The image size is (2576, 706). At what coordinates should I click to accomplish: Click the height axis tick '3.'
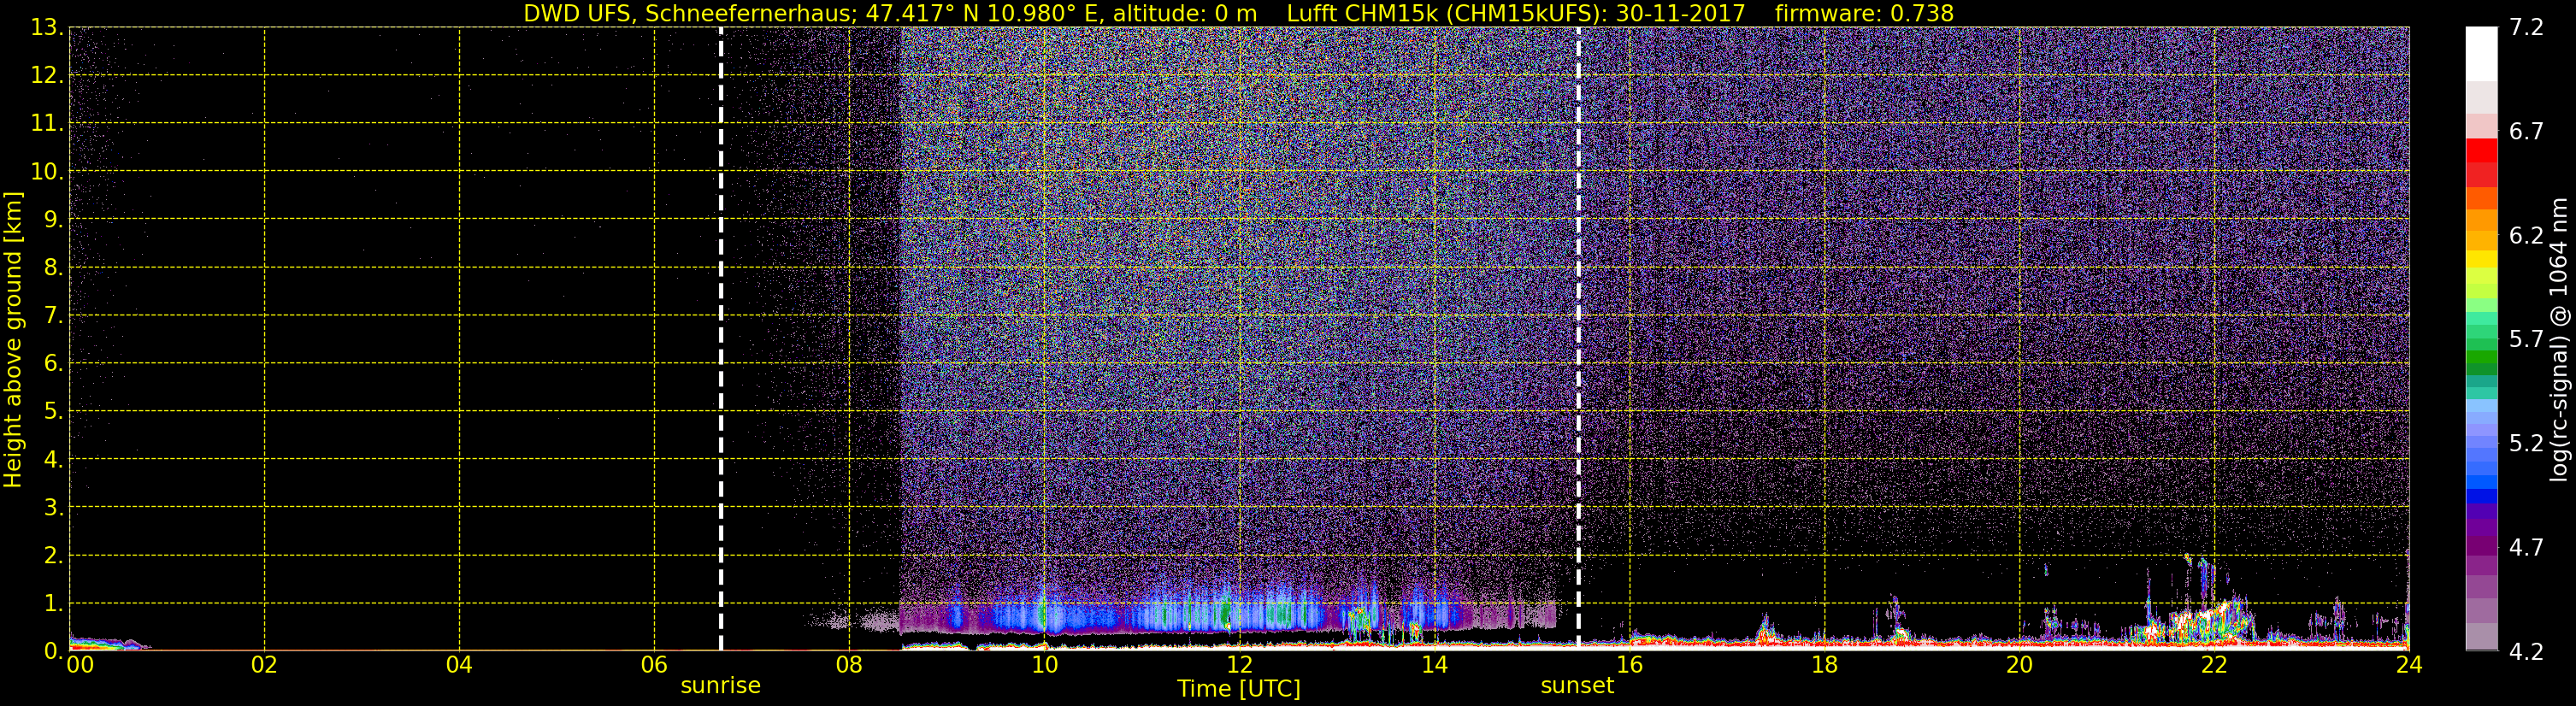point(53,507)
